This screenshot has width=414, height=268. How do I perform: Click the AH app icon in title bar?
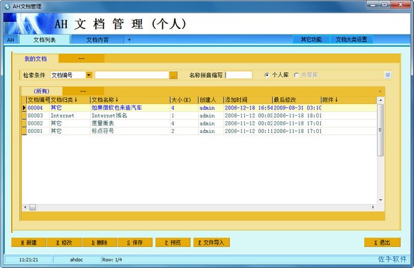click(7, 6)
